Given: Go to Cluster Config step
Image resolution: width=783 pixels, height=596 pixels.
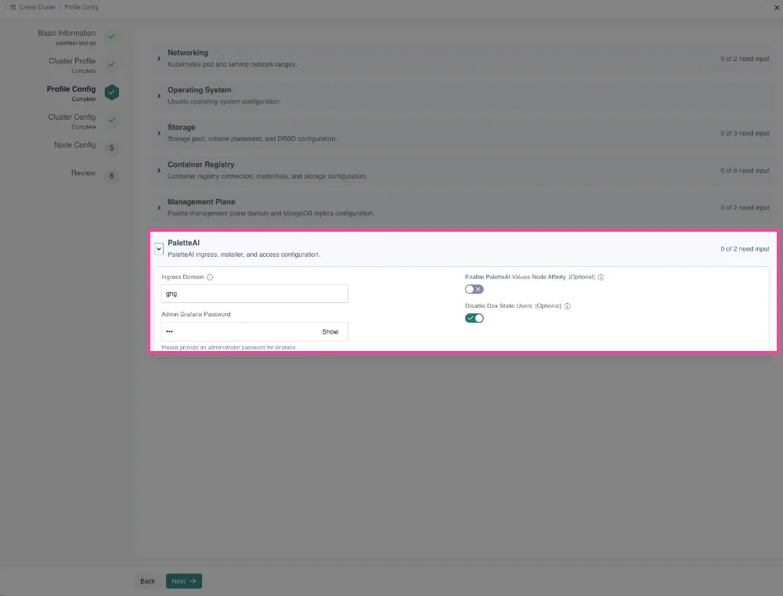Looking at the screenshot, I should (x=71, y=117).
